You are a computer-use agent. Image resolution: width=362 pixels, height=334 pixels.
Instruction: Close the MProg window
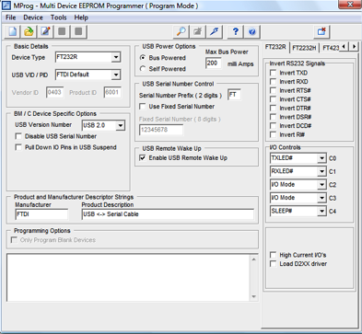click(350, 5)
